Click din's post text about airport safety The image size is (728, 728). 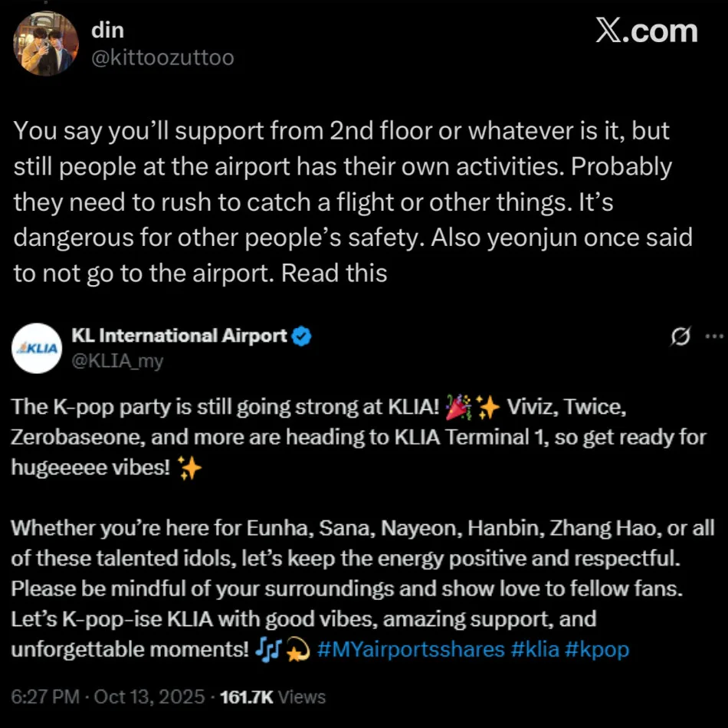[x=353, y=202]
